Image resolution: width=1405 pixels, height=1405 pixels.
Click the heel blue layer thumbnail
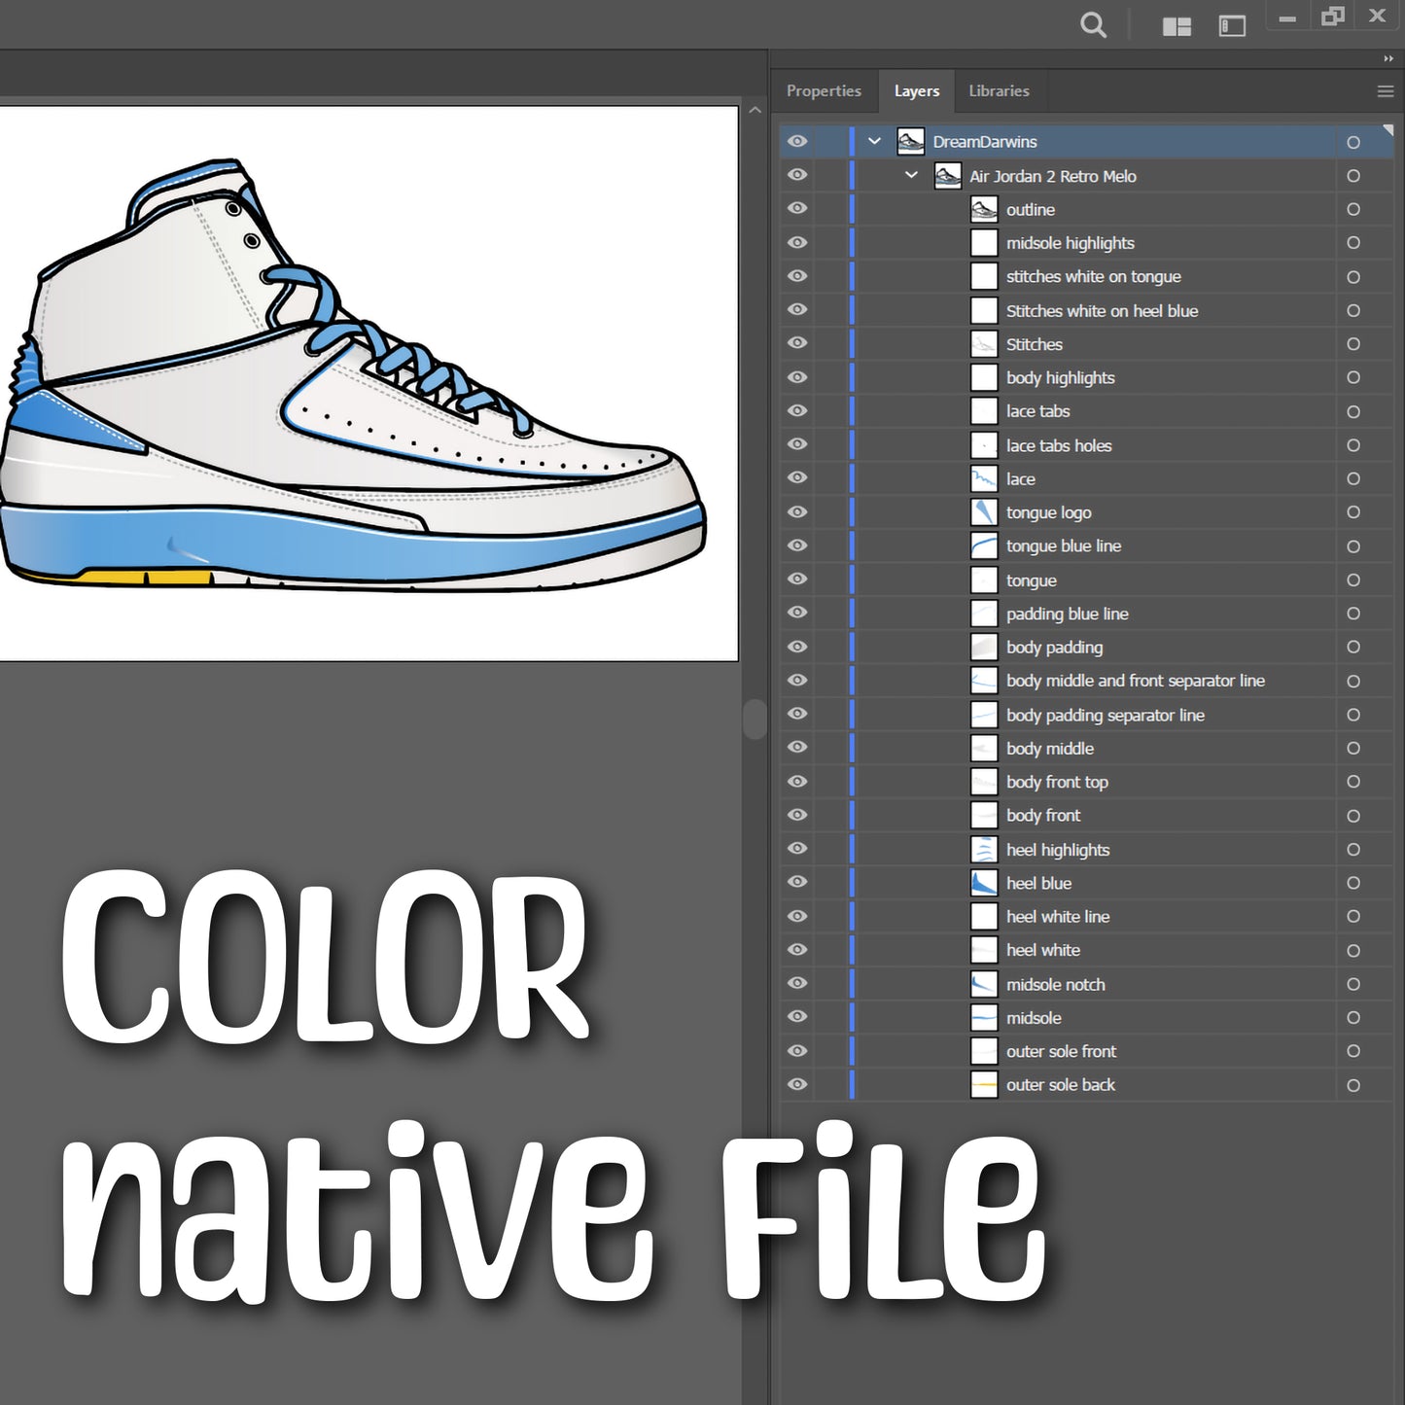[x=984, y=883]
